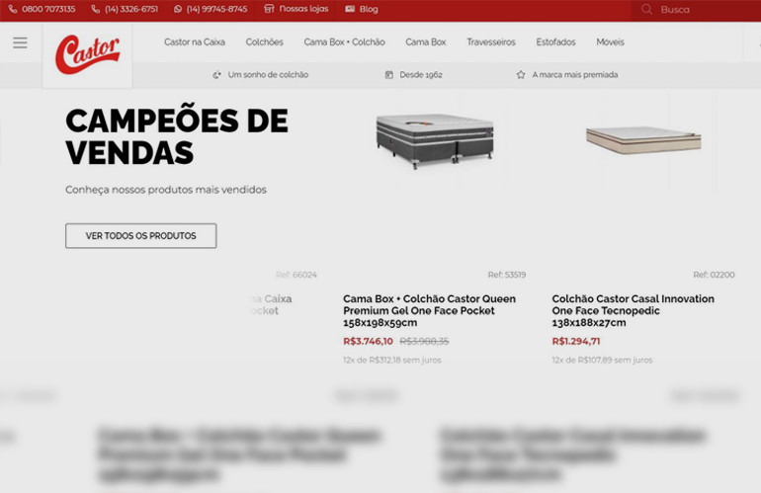Click the calendar icon beside Desde 1962
761x493 pixels.
pos(389,75)
